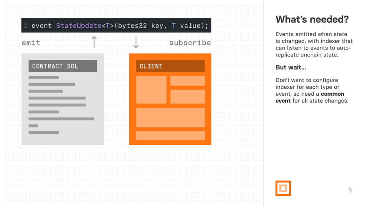Screen dimensions: 366x206
Task: Click the 'But wait...' subheading
Action: pyautogui.click(x=291, y=67)
